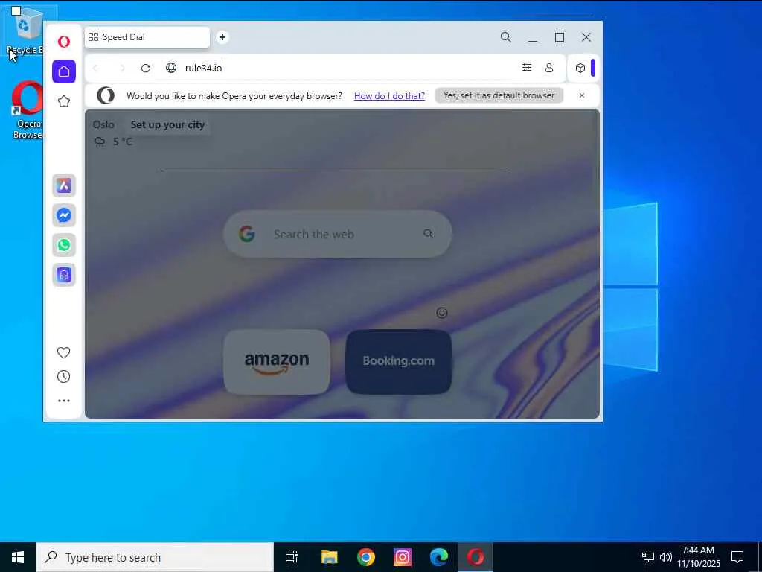This screenshot has width=762, height=572.
Task: Open the music player sidebar icon
Action: (x=64, y=275)
